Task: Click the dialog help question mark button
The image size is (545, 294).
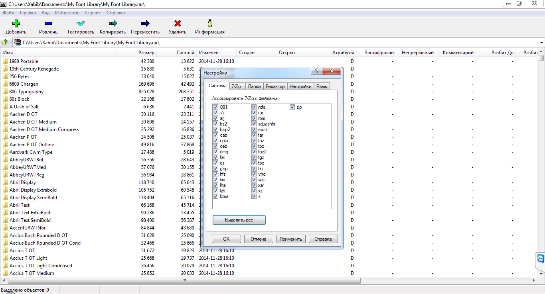Action: click(316, 71)
